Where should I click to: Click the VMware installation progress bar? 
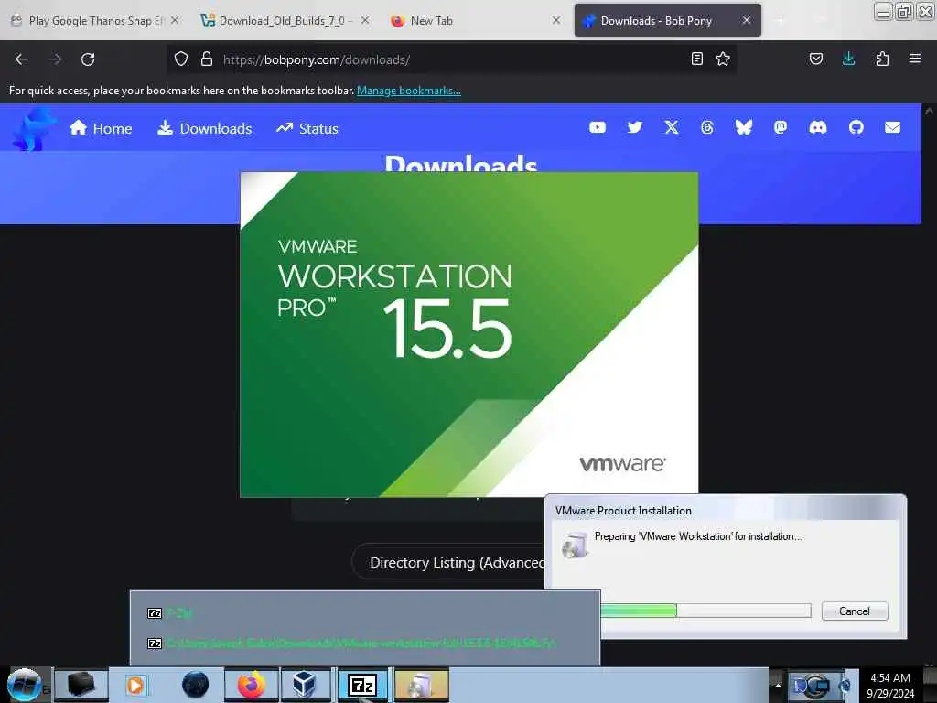pyautogui.click(x=705, y=611)
